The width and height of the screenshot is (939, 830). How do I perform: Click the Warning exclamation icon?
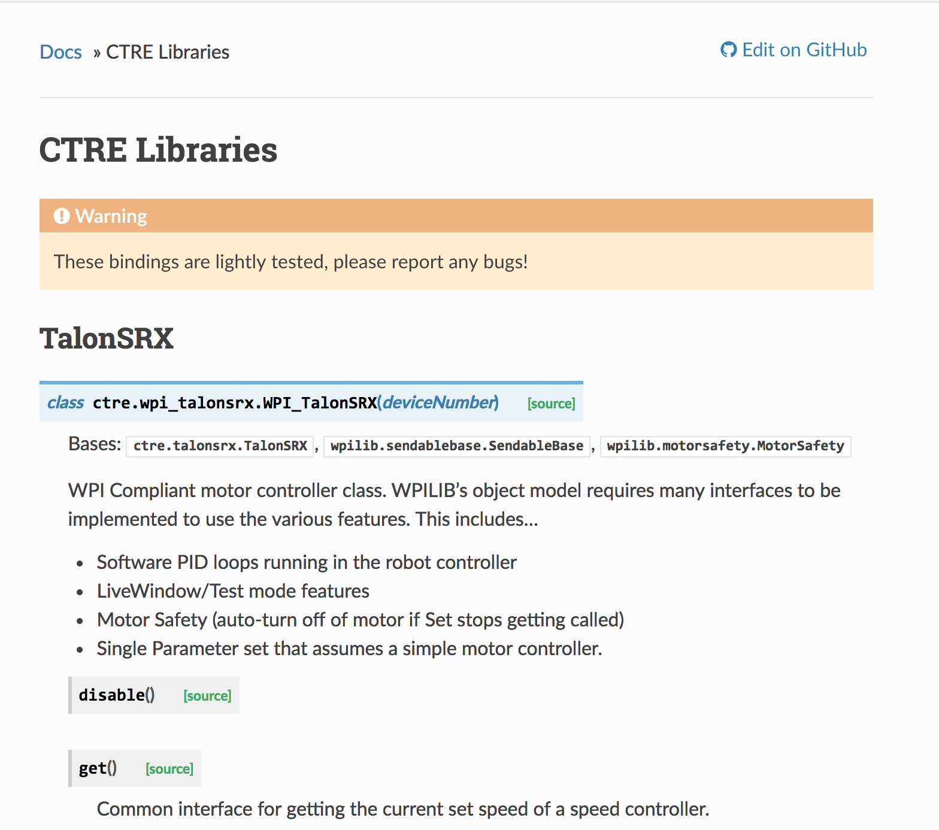pos(62,216)
